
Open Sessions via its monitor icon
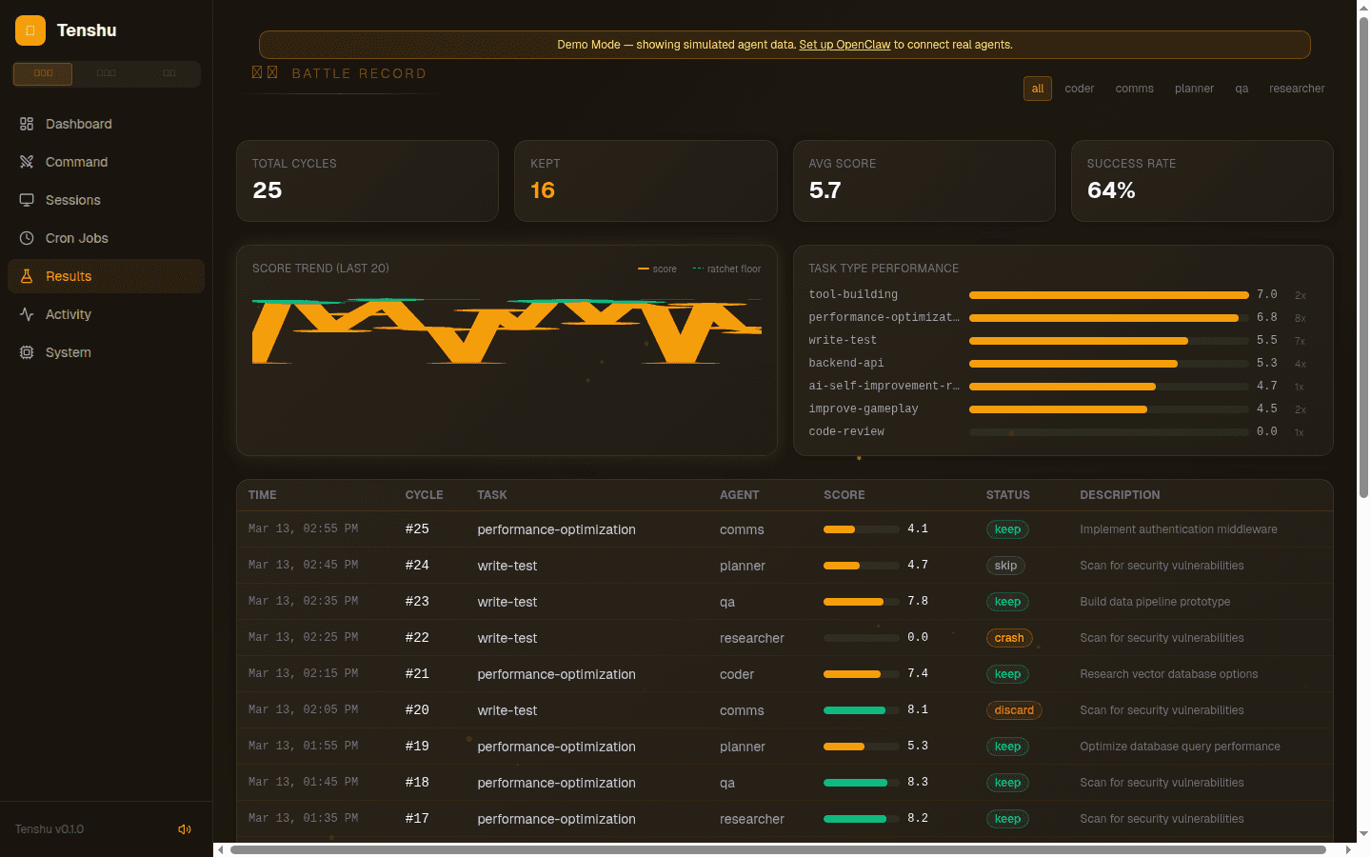(x=27, y=200)
